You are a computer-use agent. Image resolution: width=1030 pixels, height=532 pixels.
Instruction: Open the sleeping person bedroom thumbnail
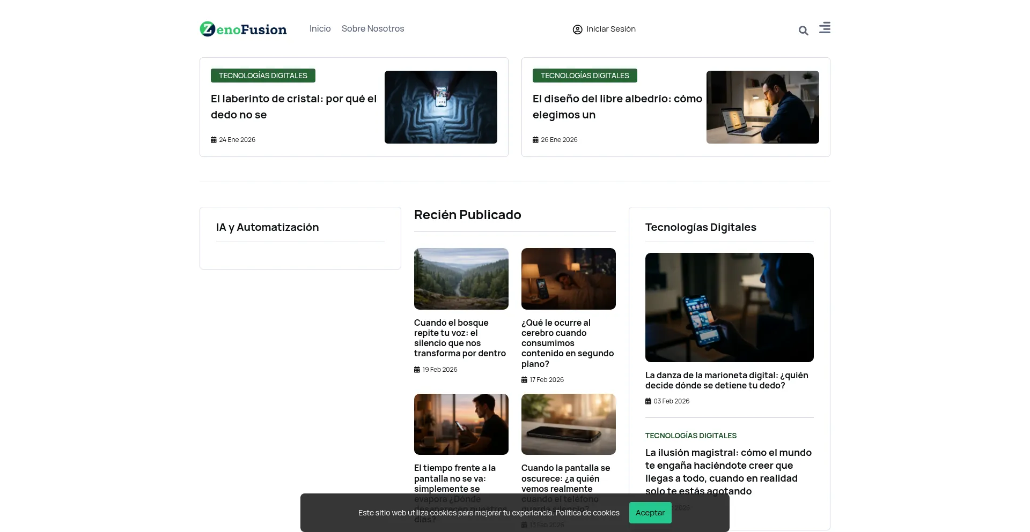pos(569,279)
